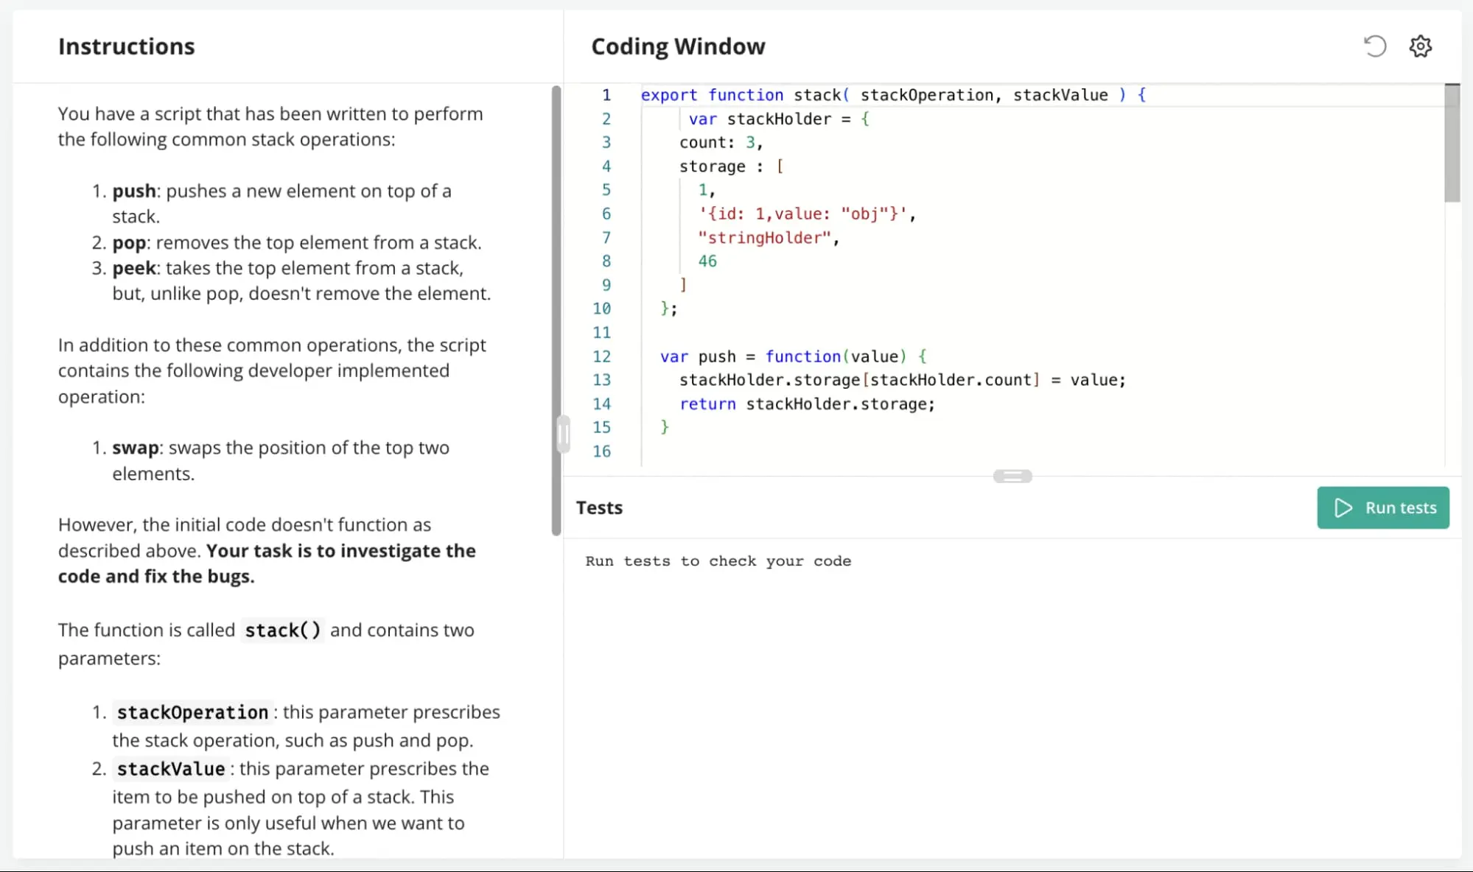Click the stackValue inline code label

(170, 769)
